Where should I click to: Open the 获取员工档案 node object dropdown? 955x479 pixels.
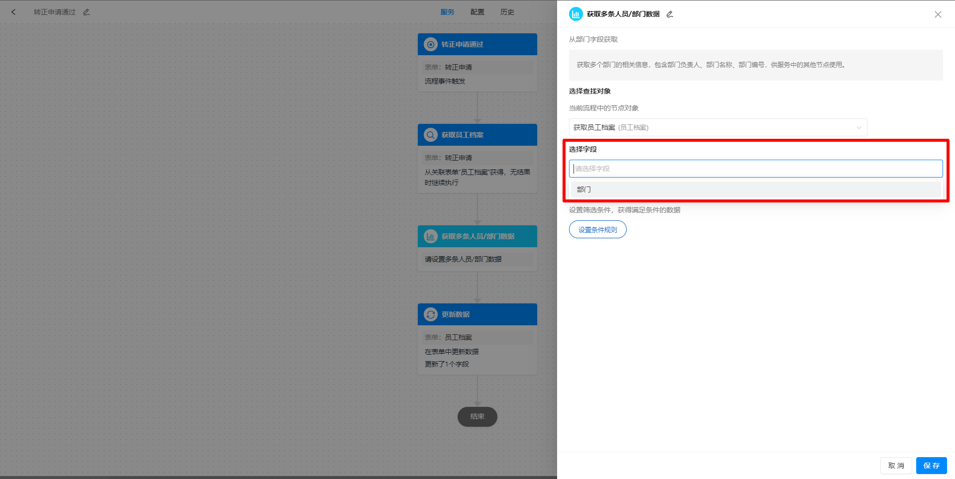[711, 127]
